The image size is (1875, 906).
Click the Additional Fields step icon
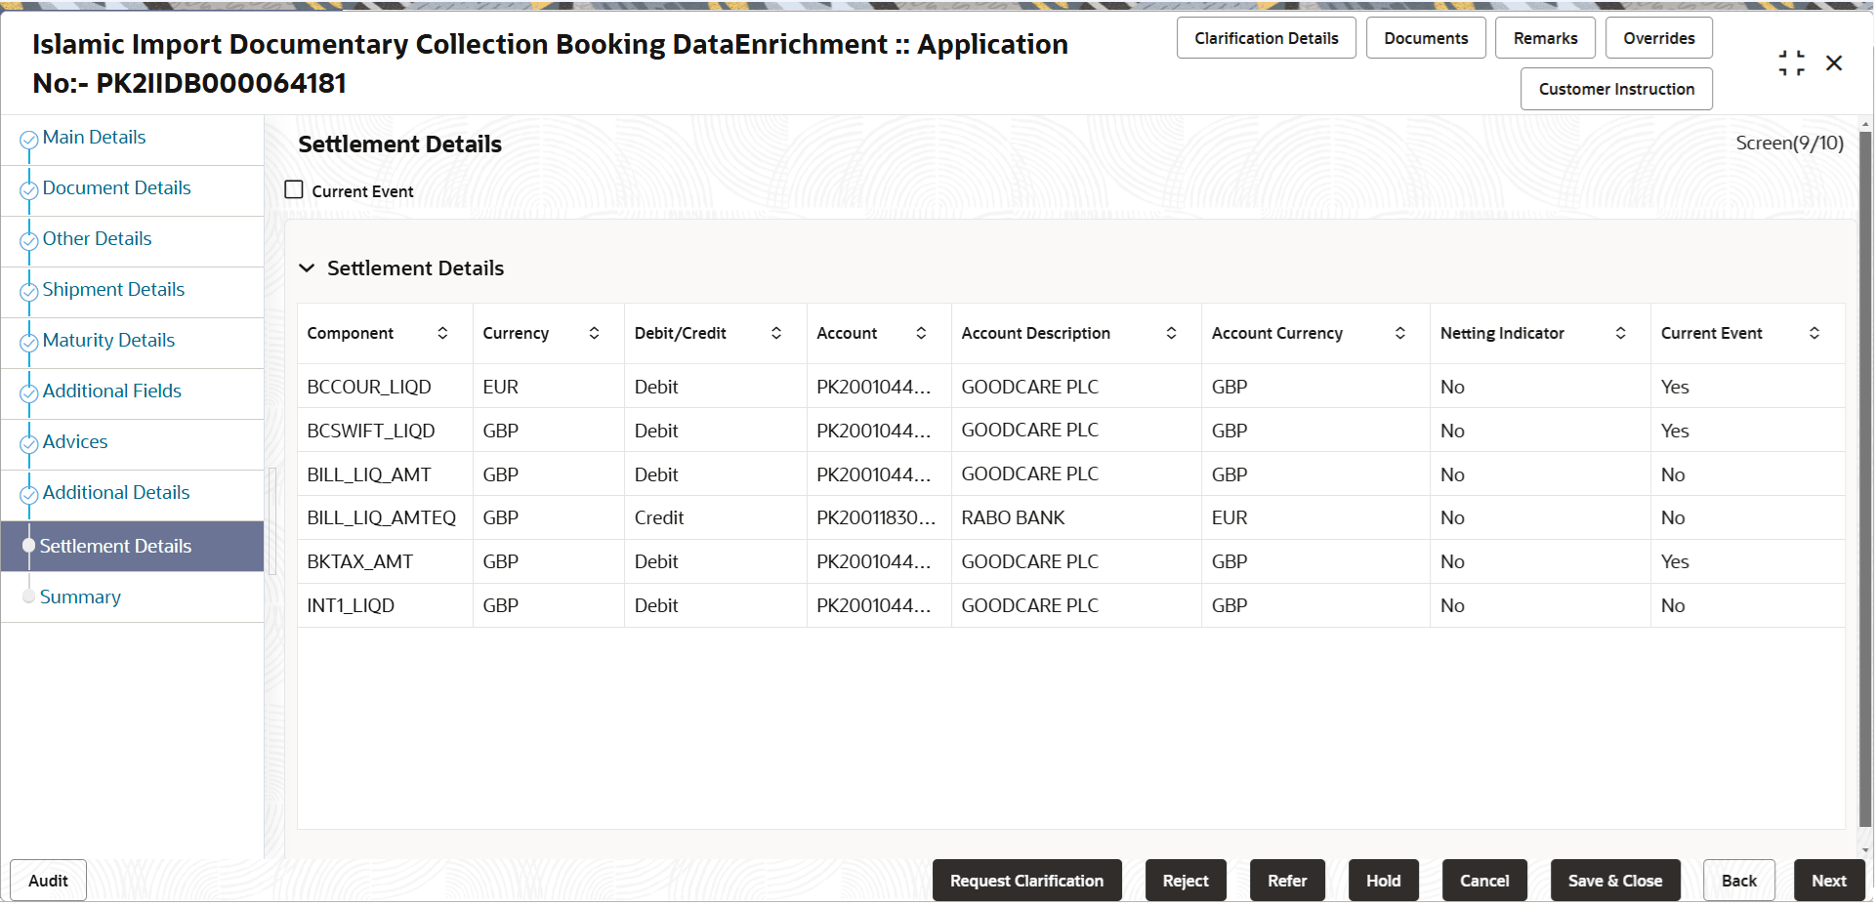28,392
